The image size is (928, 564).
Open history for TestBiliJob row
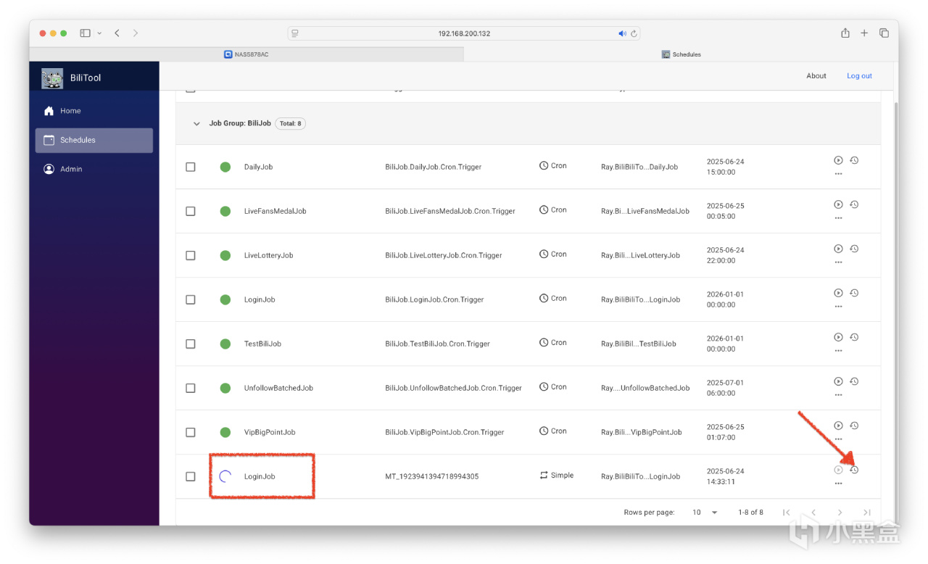click(x=854, y=337)
